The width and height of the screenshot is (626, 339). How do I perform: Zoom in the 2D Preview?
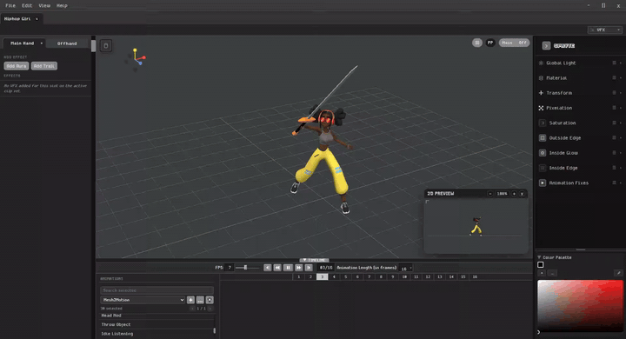[x=514, y=194]
